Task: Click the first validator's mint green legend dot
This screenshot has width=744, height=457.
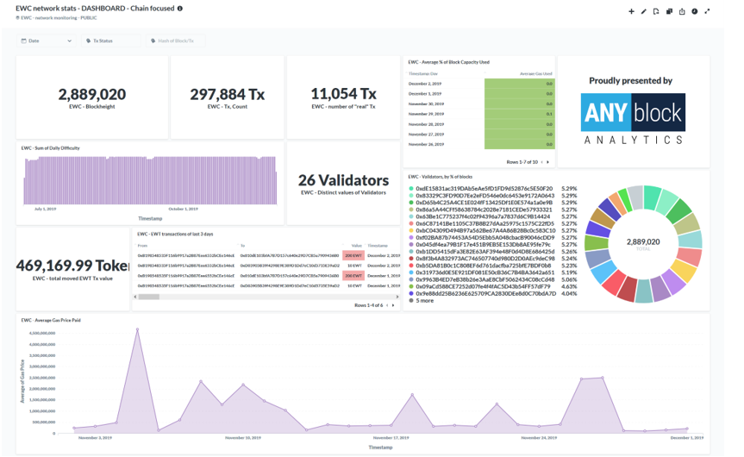Action: pos(411,188)
